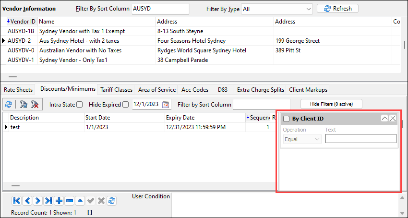Click the Text field in Client ID filter

pos(360,139)
